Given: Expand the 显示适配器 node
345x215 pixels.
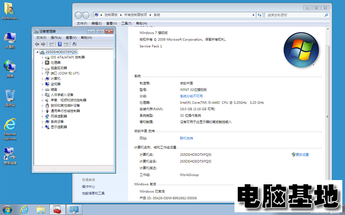Looking at the screenshot, I should click(x=43, y=127).
